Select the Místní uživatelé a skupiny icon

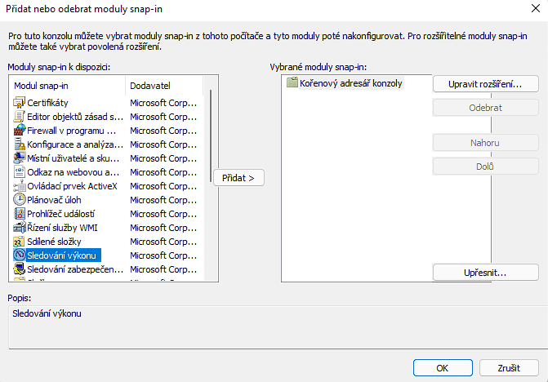[x=20, y=158]
